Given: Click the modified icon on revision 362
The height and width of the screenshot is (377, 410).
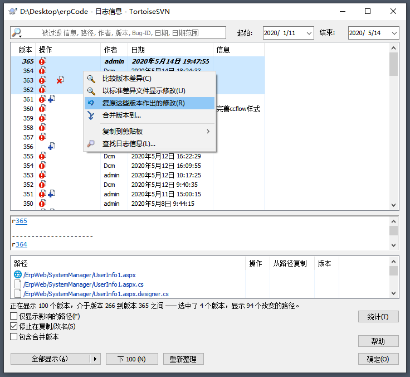Looking at the screenshot, I should pos(43,90).
